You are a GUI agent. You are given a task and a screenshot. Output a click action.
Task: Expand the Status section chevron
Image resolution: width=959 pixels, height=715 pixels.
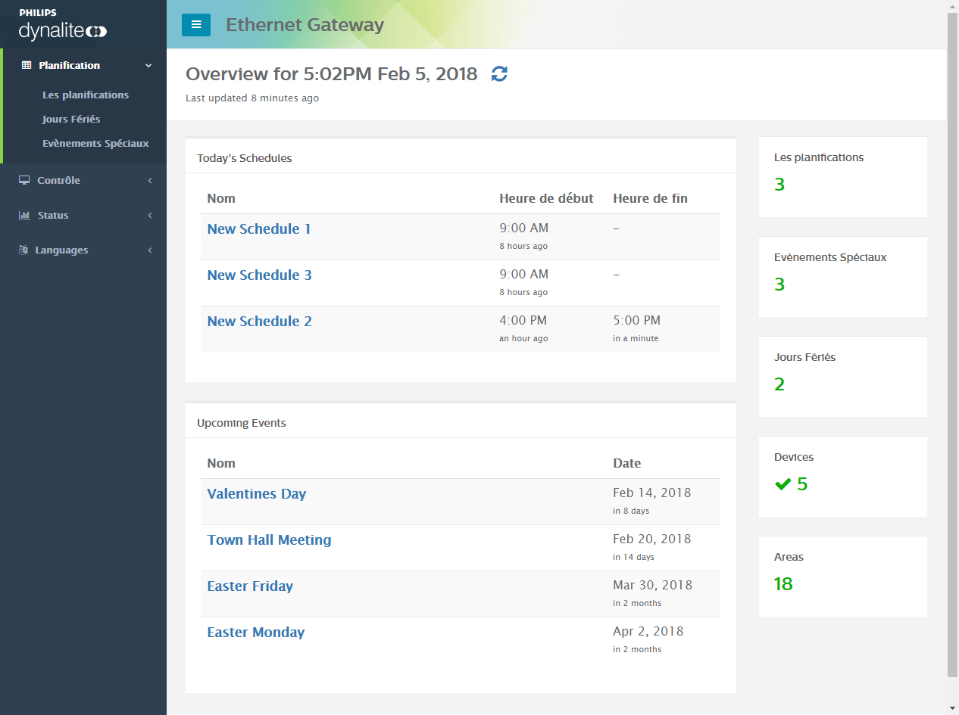(150, 216)
